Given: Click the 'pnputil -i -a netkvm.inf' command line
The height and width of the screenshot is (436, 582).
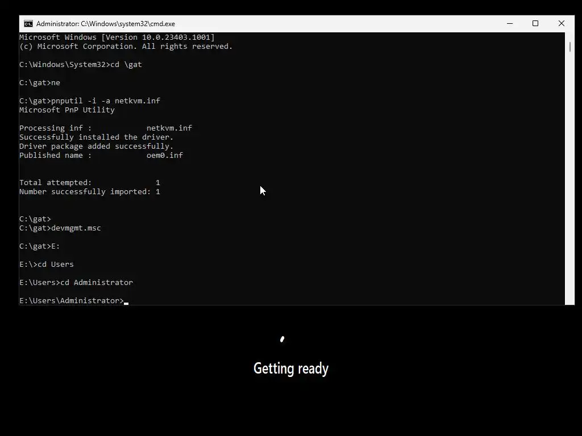Looking at the screenshot, I should point(90,101).
